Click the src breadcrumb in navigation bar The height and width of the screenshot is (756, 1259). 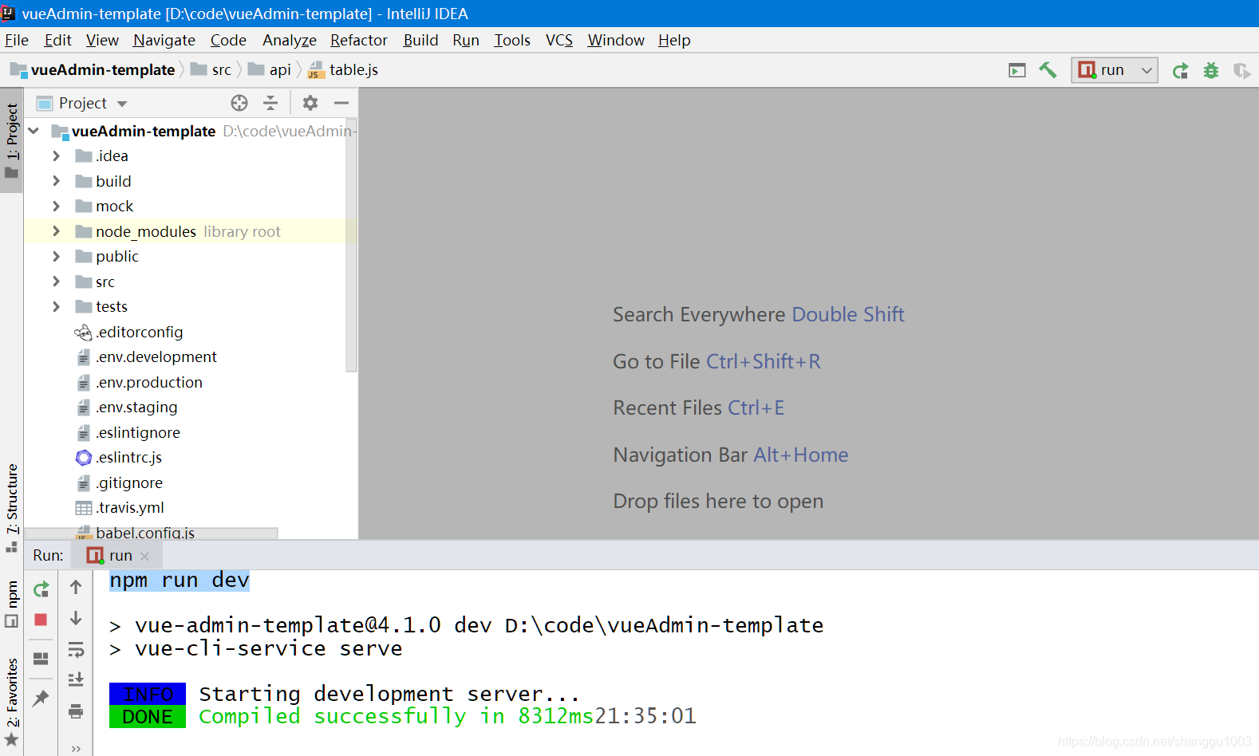tap(211, 70)
